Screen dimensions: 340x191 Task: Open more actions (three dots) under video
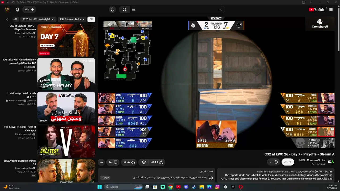click(101, 162)
